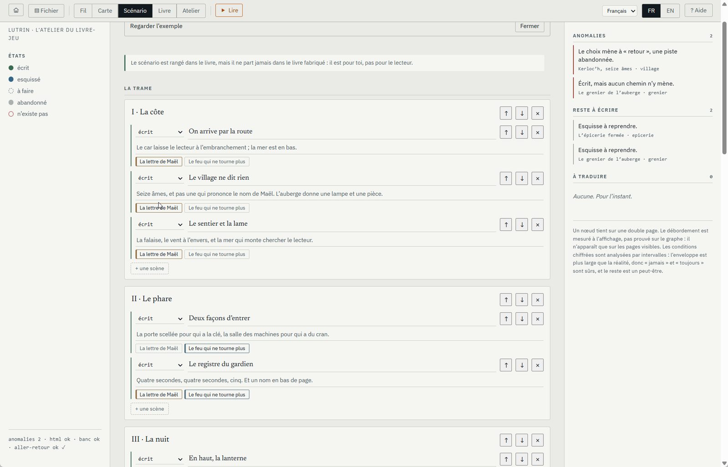
Task: Move scene "Le village ne dit rien" up
Action: click(x=506, y=178)
